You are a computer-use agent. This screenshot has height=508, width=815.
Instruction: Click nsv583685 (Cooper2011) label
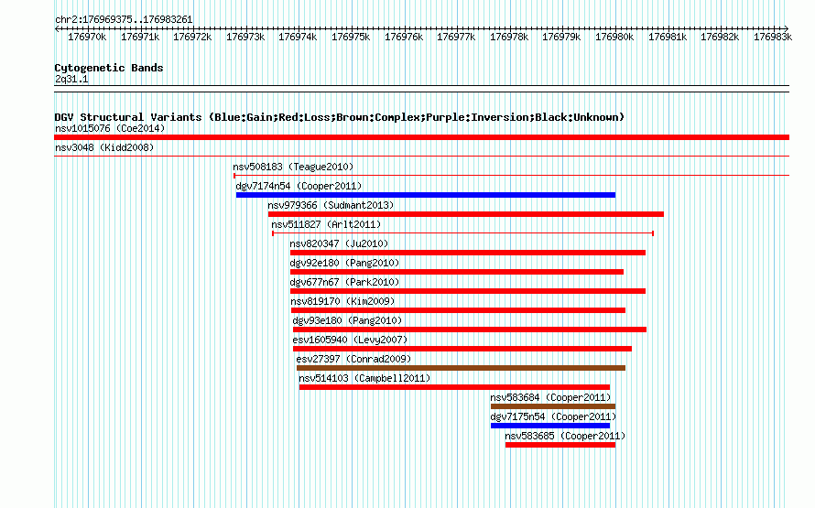pos(565,436)
